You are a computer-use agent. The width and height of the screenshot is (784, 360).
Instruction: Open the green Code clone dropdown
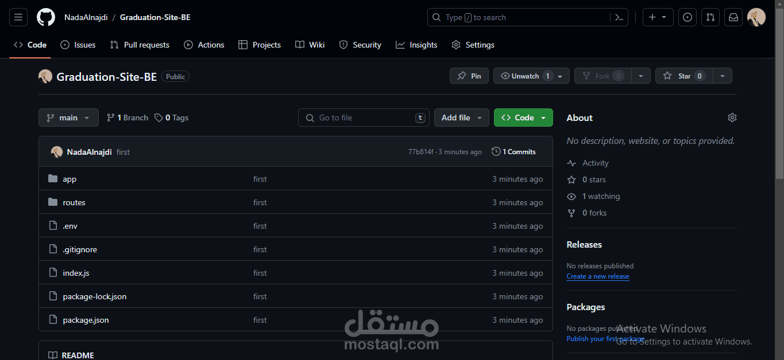pos(523,118)
